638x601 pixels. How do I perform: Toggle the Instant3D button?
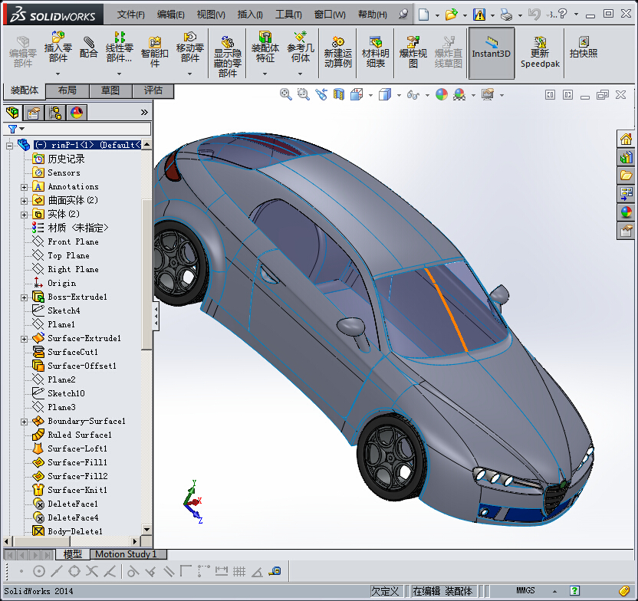coord(491,48)
